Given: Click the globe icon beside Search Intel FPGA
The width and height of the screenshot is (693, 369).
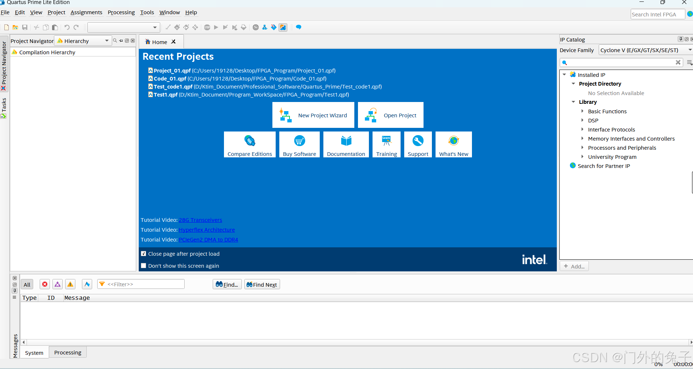Looking at the screenshot, I should pos(690,14).
